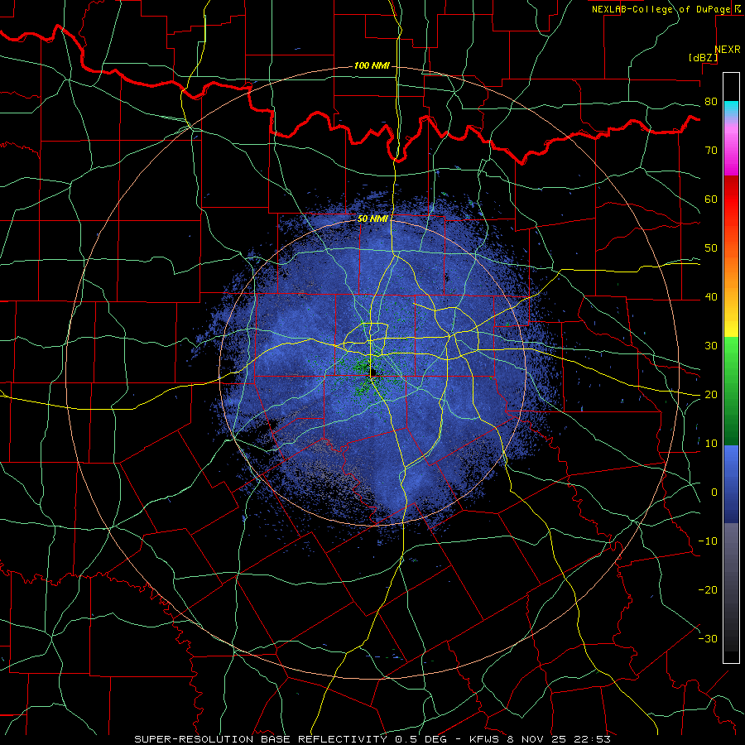
Task: Click the 100 NMI range ring label
Action: click(x=372, y=65)
